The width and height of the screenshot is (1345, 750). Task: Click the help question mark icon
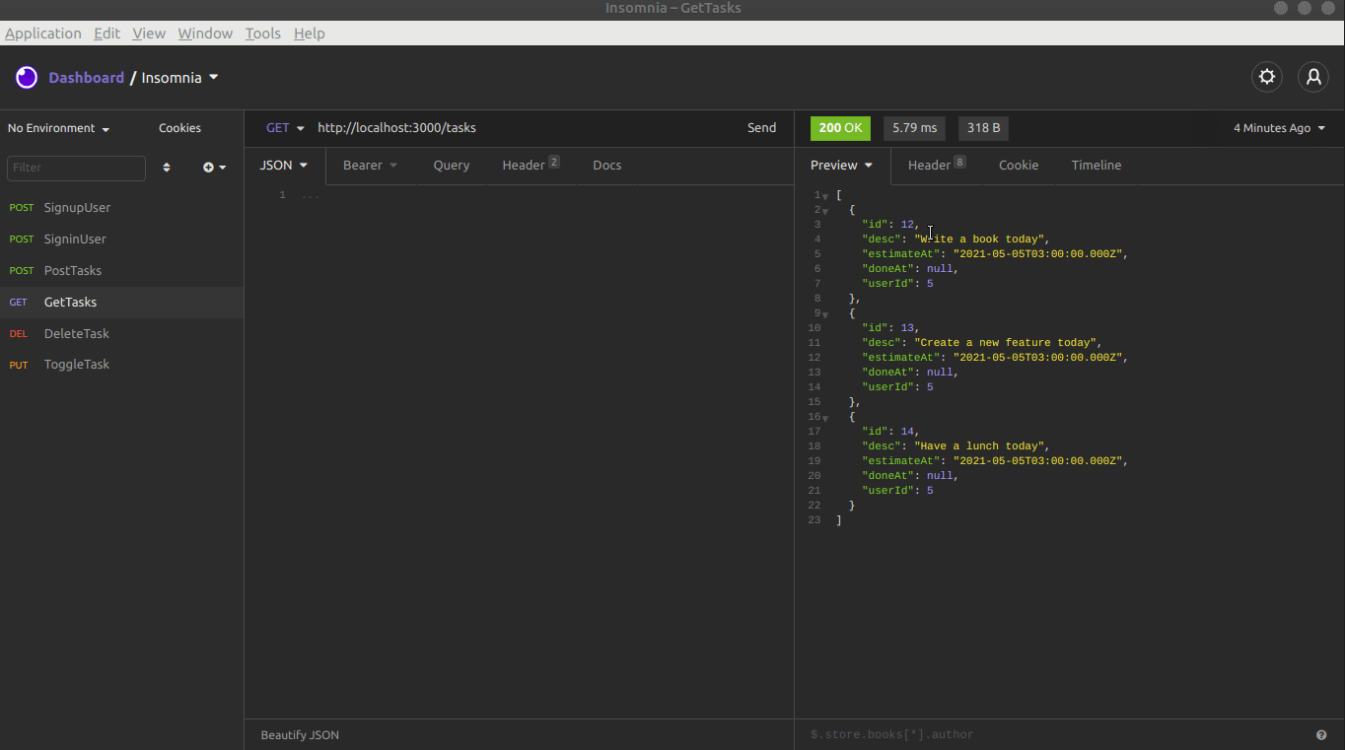[x=1321, y=734]
